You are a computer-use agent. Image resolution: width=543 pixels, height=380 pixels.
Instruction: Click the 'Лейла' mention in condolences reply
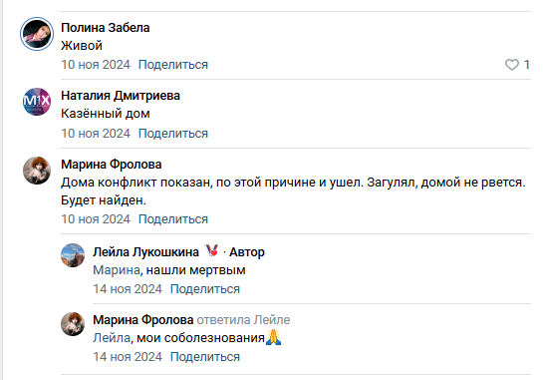tap(112, 338)
